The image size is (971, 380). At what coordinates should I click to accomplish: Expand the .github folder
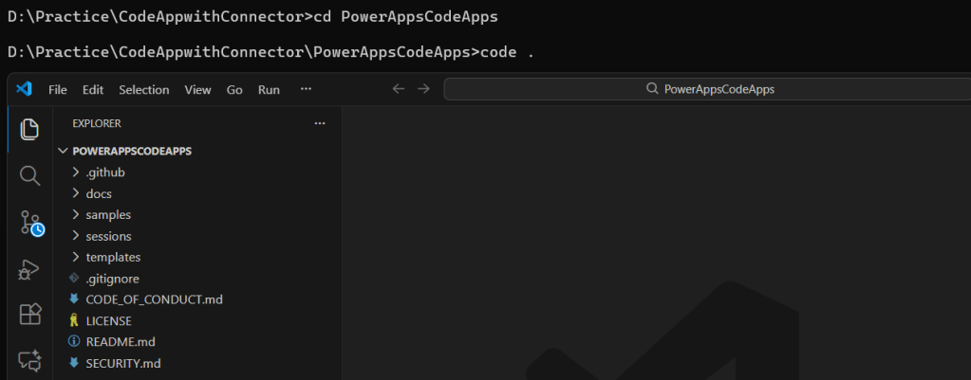coord(104,172)
